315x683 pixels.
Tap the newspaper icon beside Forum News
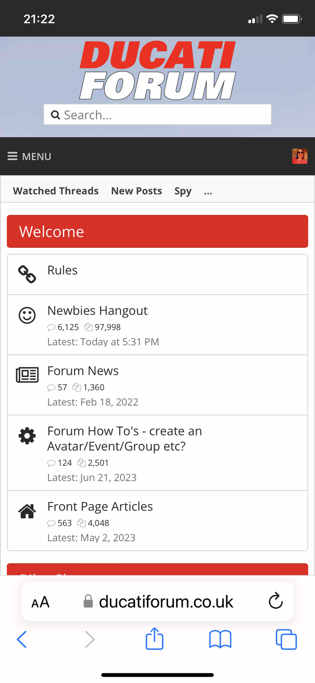coord(27,375)
